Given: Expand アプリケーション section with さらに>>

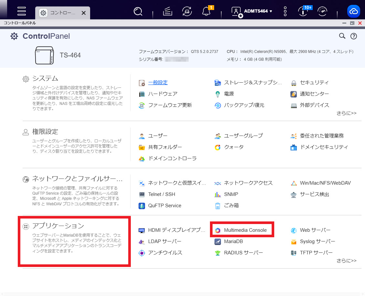Looking at the screenshot, I should click(x=346, y=260).
